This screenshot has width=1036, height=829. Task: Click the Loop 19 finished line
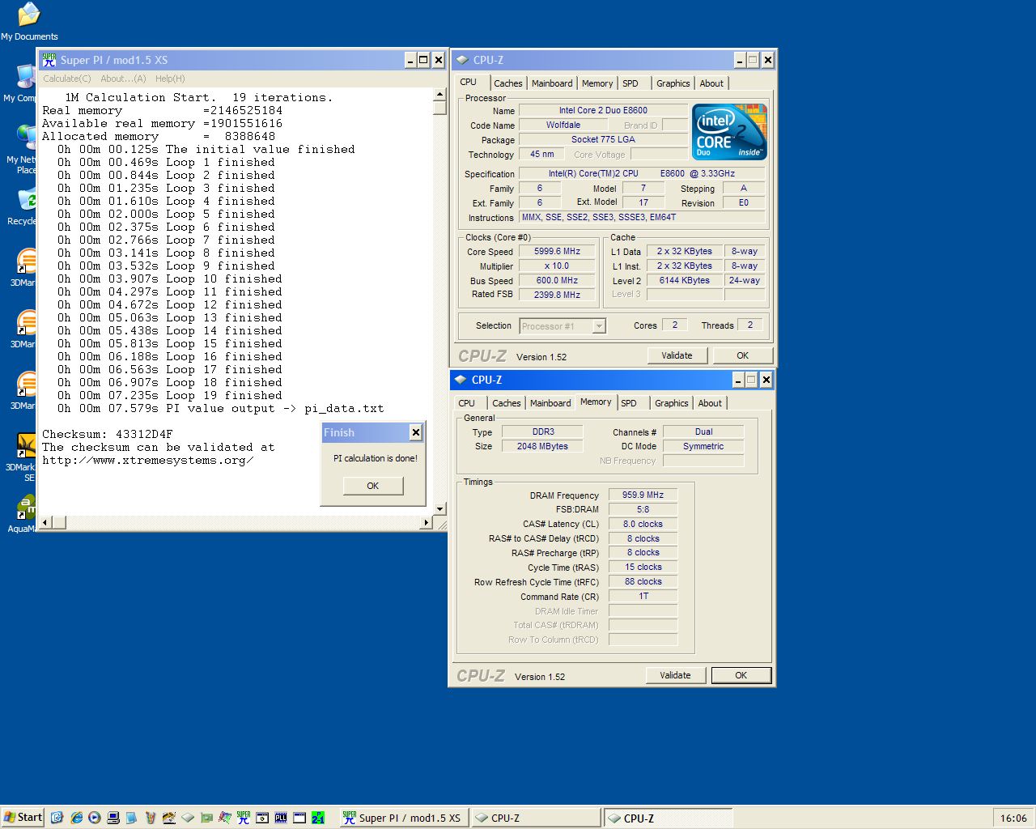170,395
